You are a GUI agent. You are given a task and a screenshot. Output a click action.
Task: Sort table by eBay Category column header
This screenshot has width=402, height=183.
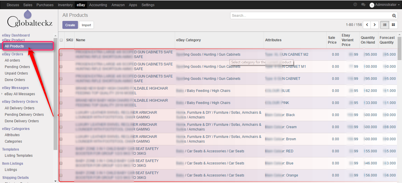tap(188, 40)
